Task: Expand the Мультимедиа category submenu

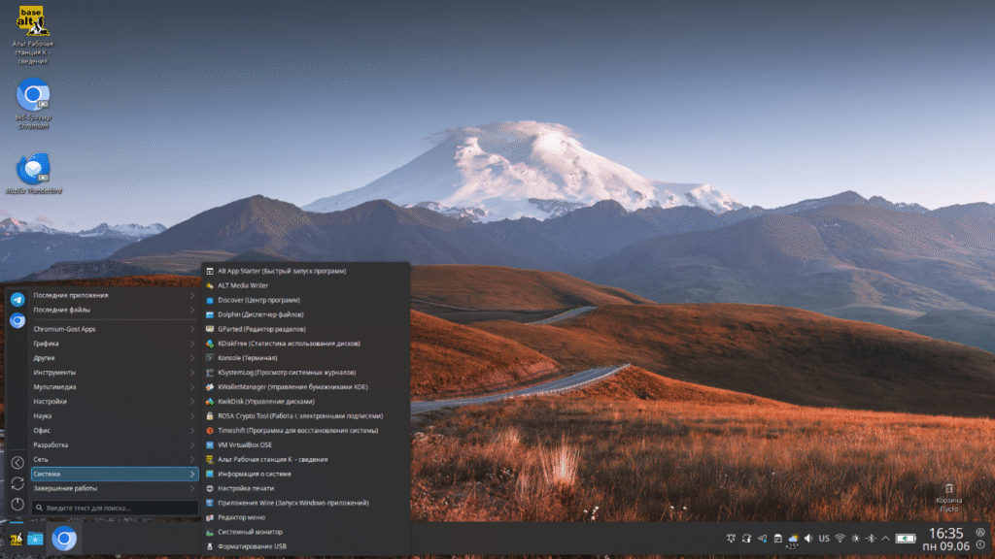Action: tap(114, 386)
